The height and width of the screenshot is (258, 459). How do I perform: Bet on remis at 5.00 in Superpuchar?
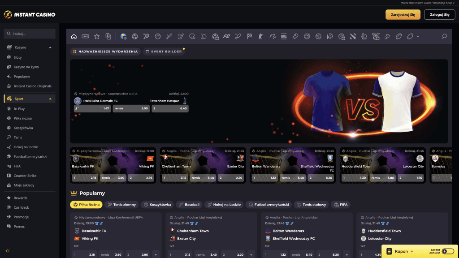pyautogui.click(x=131, y=108)
